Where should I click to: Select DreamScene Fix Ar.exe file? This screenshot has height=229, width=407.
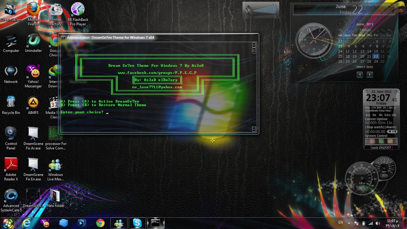pos(33,139)
